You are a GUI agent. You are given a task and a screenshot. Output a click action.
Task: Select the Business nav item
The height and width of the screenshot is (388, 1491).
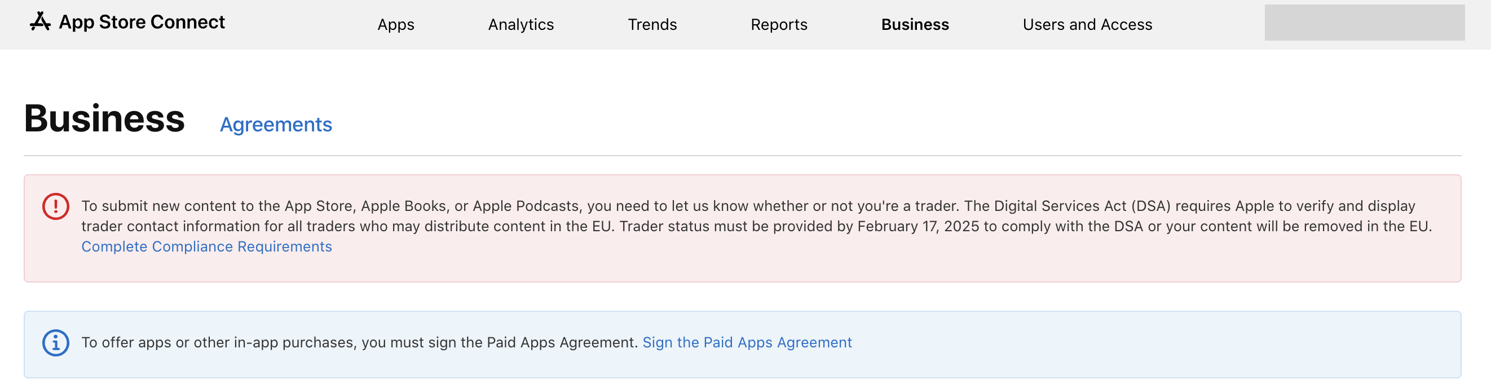915,24
